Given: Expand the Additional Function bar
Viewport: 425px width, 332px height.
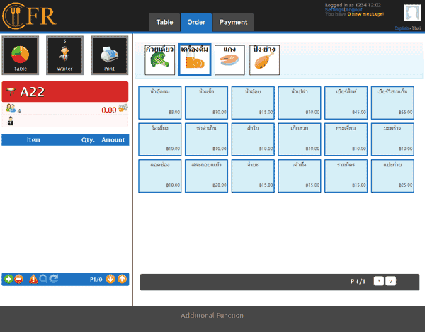Looking at the screenshot, I should click(212, 316).
